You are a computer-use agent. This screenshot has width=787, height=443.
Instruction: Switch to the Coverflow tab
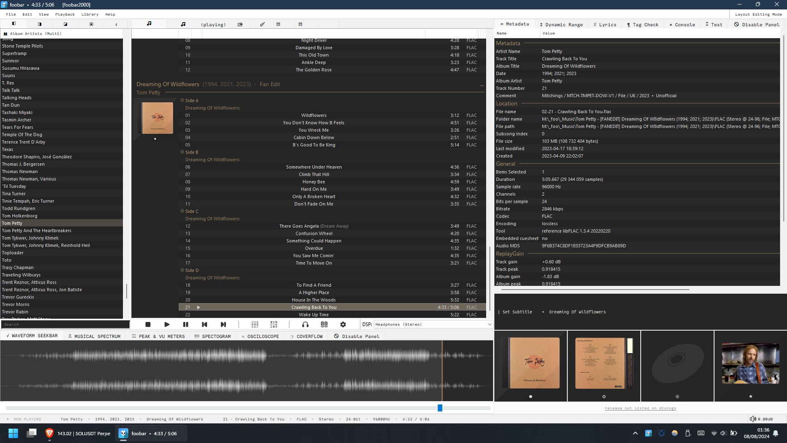pos(306,336)
